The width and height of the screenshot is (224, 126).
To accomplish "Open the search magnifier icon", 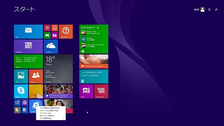I will 216,9.
